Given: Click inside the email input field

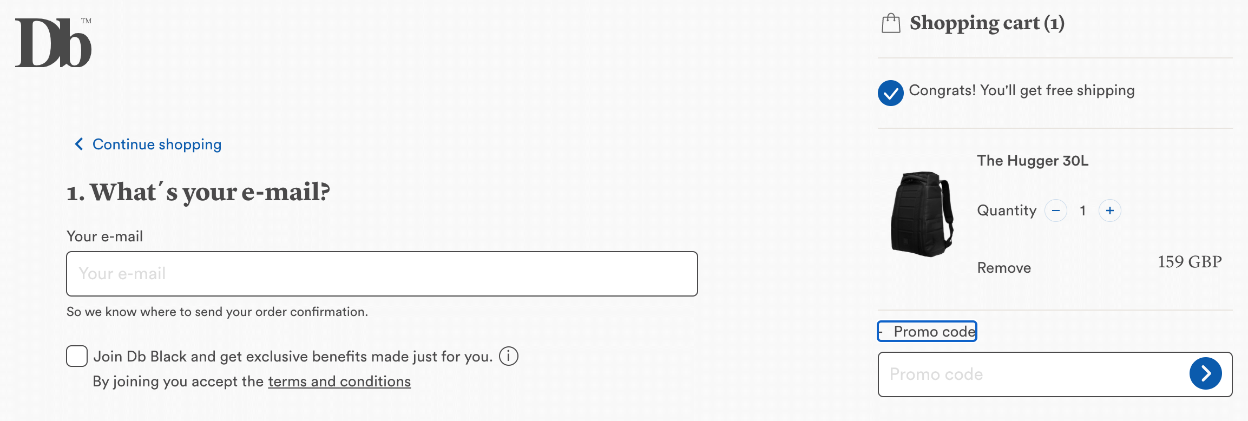Looking at the screenshot, I should click(x=382, y=273).
